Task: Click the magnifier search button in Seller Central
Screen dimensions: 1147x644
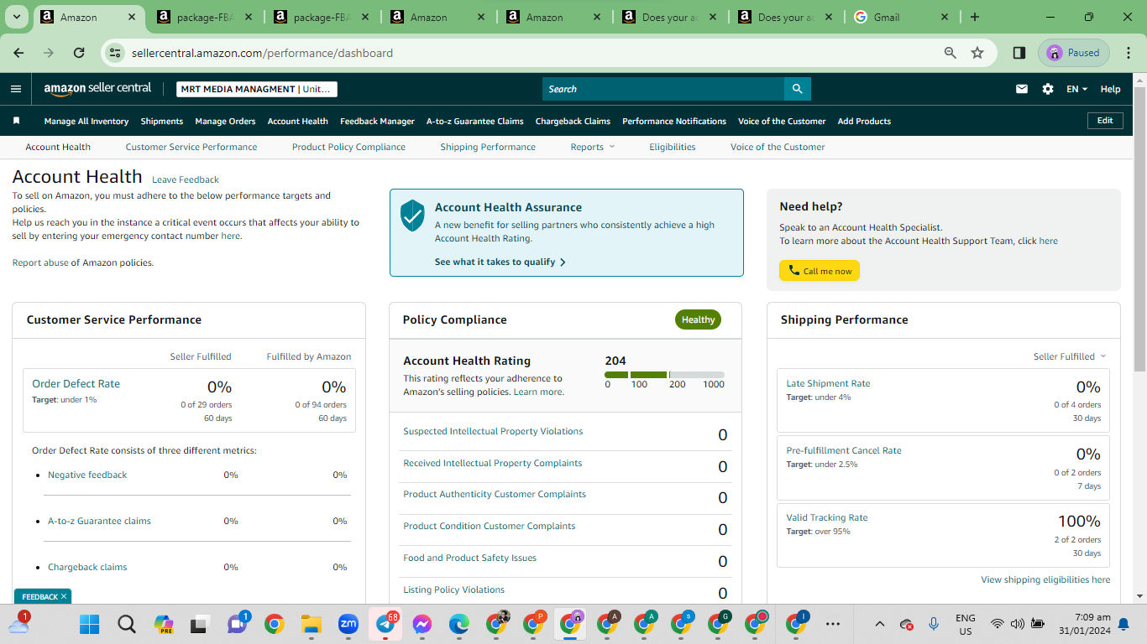Action: pyautogui.click(x=797, y=89)
